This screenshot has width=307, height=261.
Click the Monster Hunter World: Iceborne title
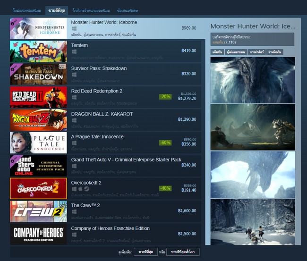(x=104, y=22)
